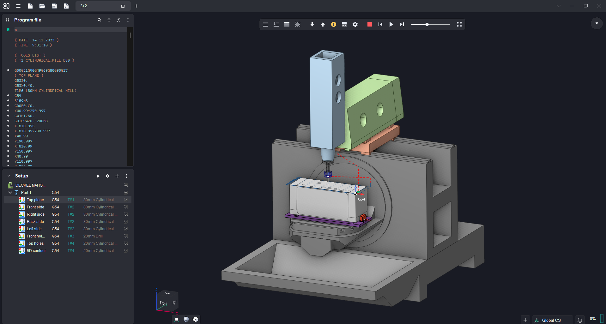Image resolution: width=606 pixels, height=324 pixels.
Task: Uncheck the 5D contour operation checkbox
Action: click(126, 251)
